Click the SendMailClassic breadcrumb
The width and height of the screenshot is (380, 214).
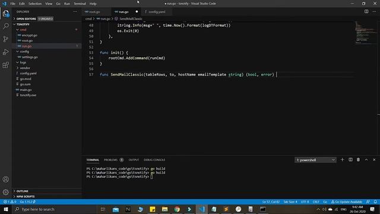pyautogui.click(x=131, y=18)
